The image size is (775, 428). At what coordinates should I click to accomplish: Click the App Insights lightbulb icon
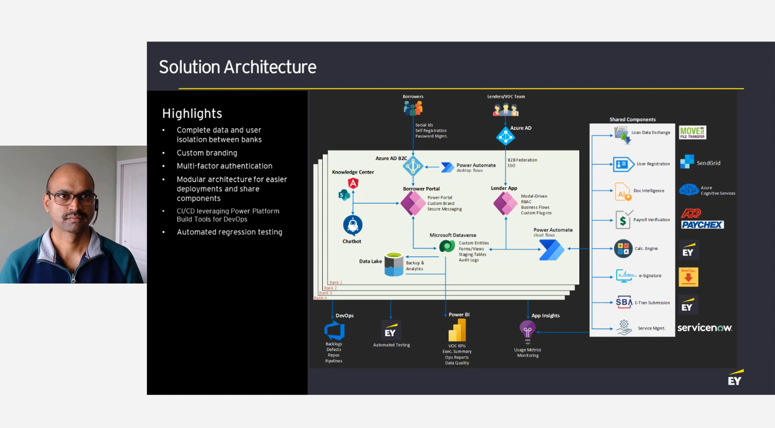527,331
